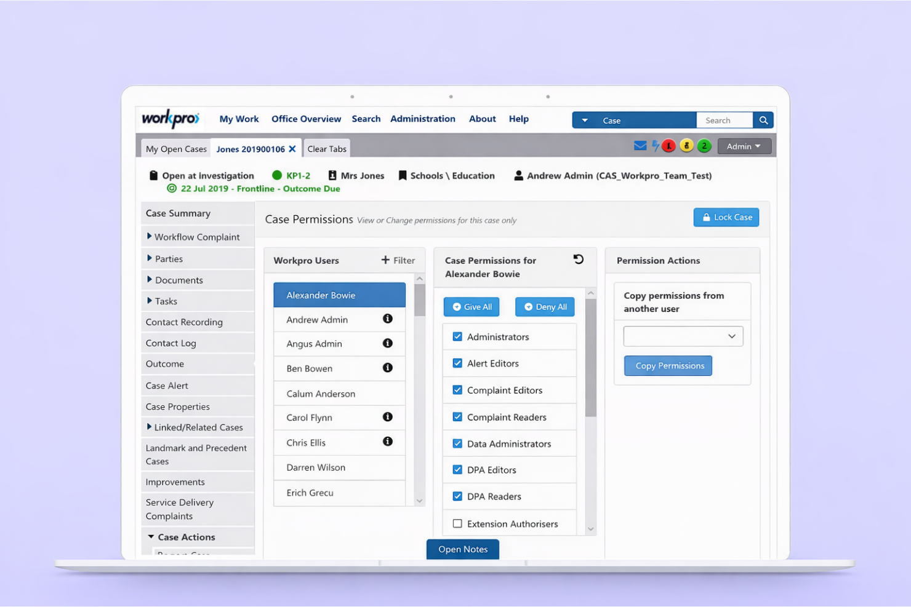View info icon next to Andrew Admin
Image resolution: width=911 pixels, height=607 pixels.
tap(388, 319)
